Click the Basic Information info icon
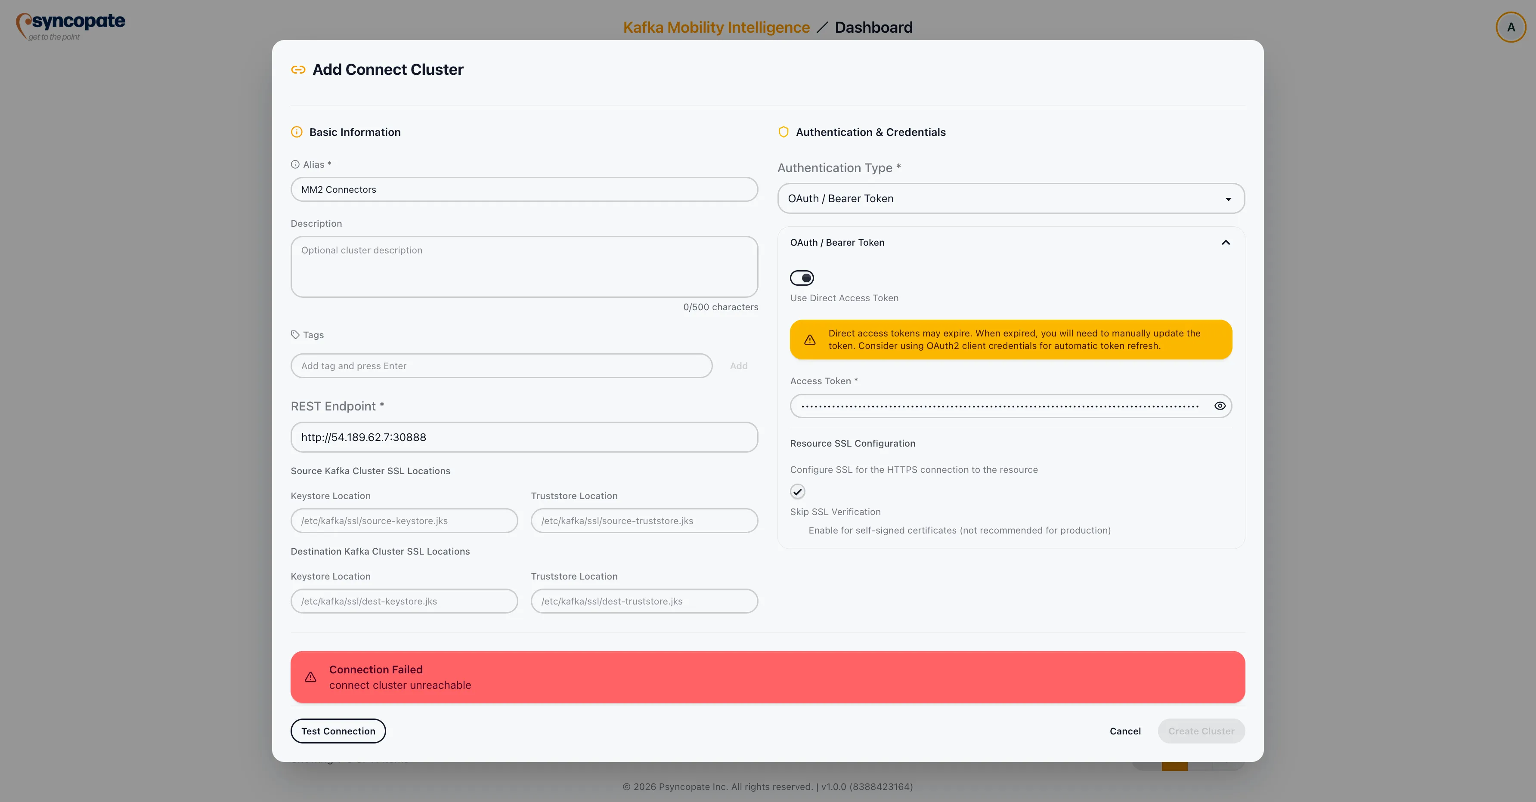This screenshot has height=802, width=1536. [296, 132]
